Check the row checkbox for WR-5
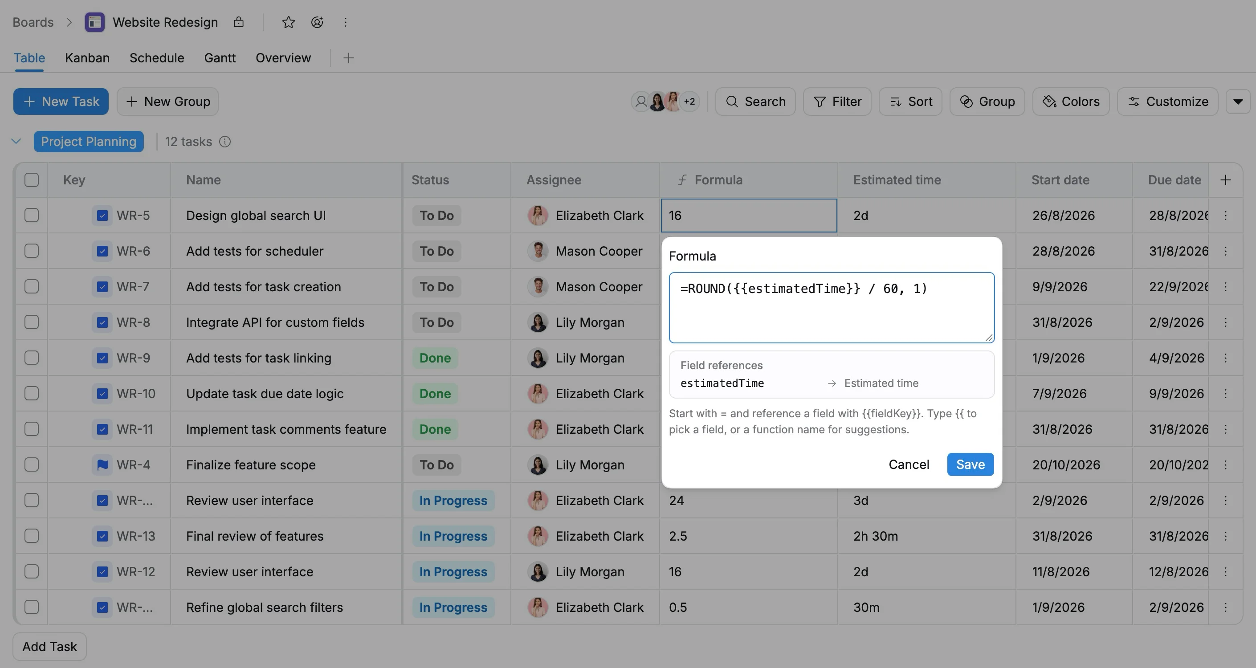Screen dimensions: 1256x668 click(32, 216)
